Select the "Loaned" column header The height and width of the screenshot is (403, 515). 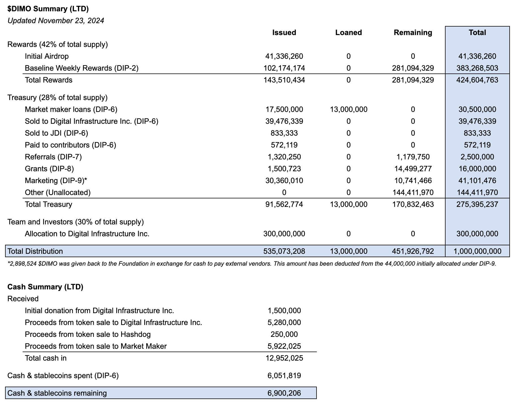[x=348, y=32]
